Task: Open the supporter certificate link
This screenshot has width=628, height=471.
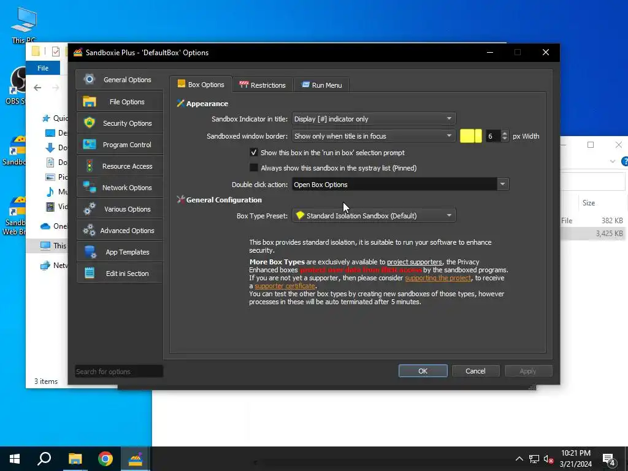Action: coord(285,286)
